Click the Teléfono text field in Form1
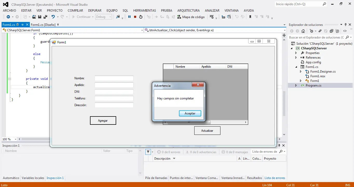 [114, 98]
